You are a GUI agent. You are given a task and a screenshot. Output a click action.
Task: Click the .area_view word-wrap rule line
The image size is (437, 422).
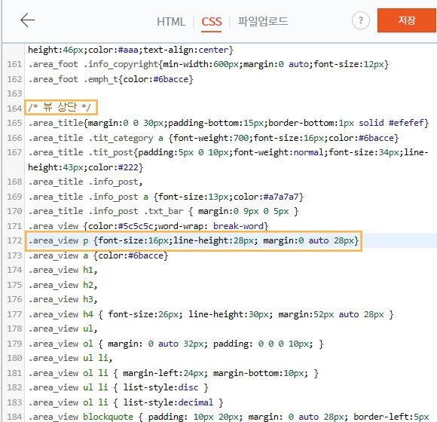click(x=148, y=226)
